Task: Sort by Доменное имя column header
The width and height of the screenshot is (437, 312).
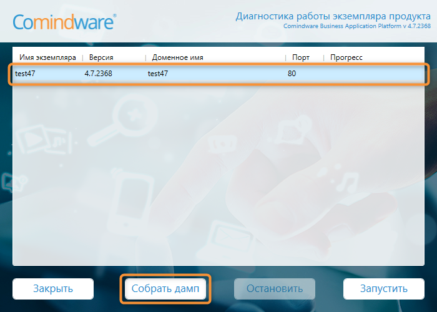Action: (177, 57)
